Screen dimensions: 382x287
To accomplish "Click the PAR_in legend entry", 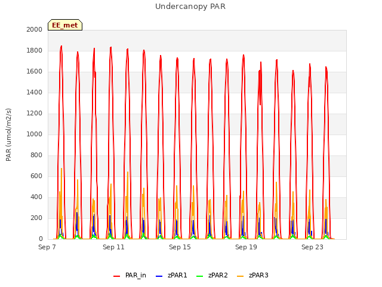I will tap(130, 275).
